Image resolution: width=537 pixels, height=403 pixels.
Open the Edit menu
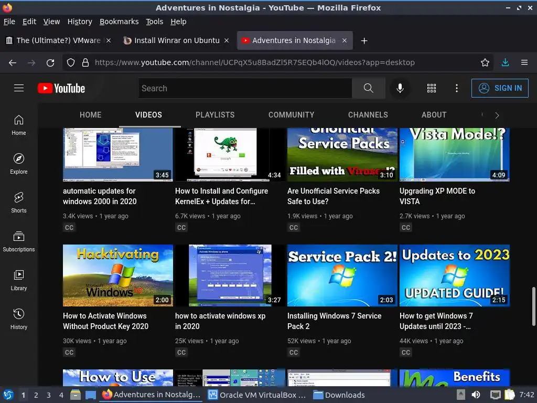click(29, 22)
